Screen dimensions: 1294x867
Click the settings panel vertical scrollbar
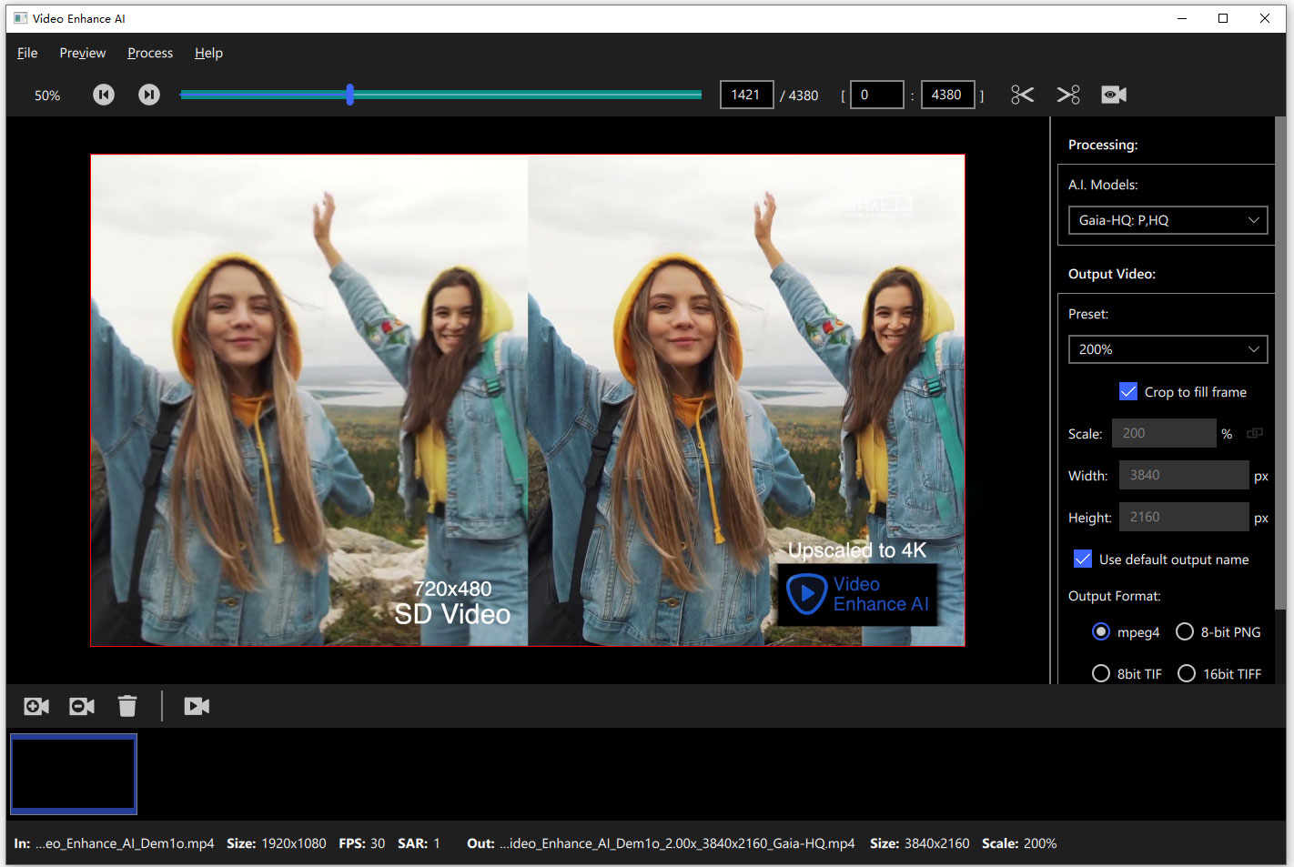(x=1280, y=364)
